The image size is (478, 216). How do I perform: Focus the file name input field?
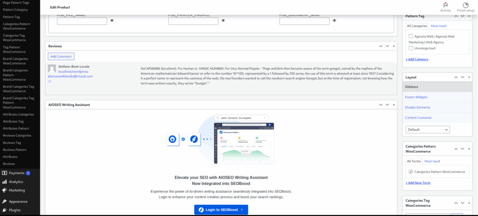pyautogui.click(x=82, y=21)
